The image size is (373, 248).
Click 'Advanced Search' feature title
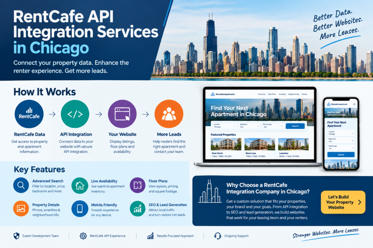click(x=48, y=181)
